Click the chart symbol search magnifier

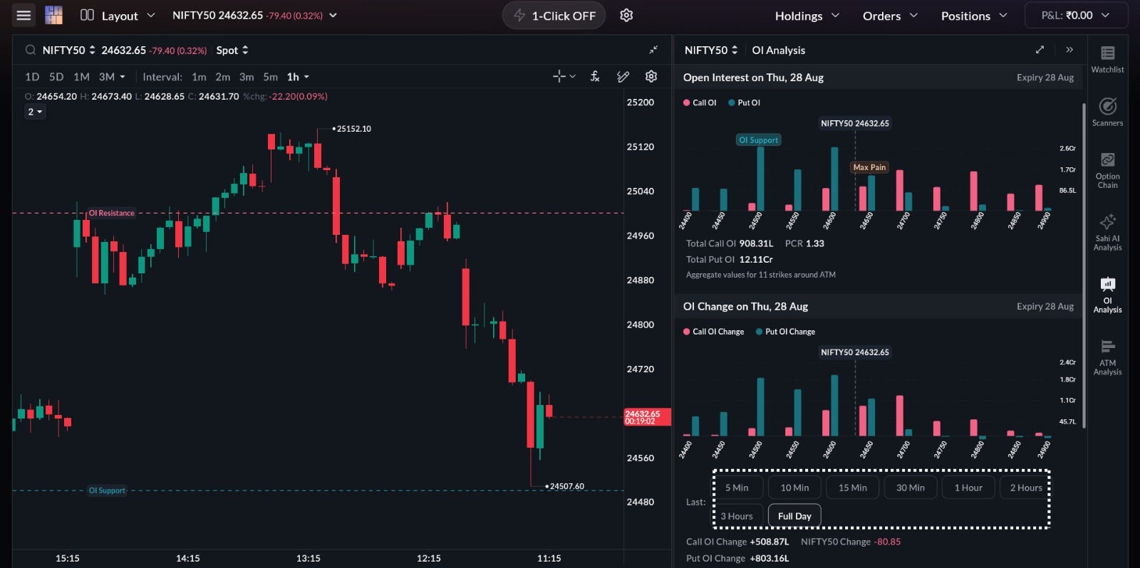[31, 50]
